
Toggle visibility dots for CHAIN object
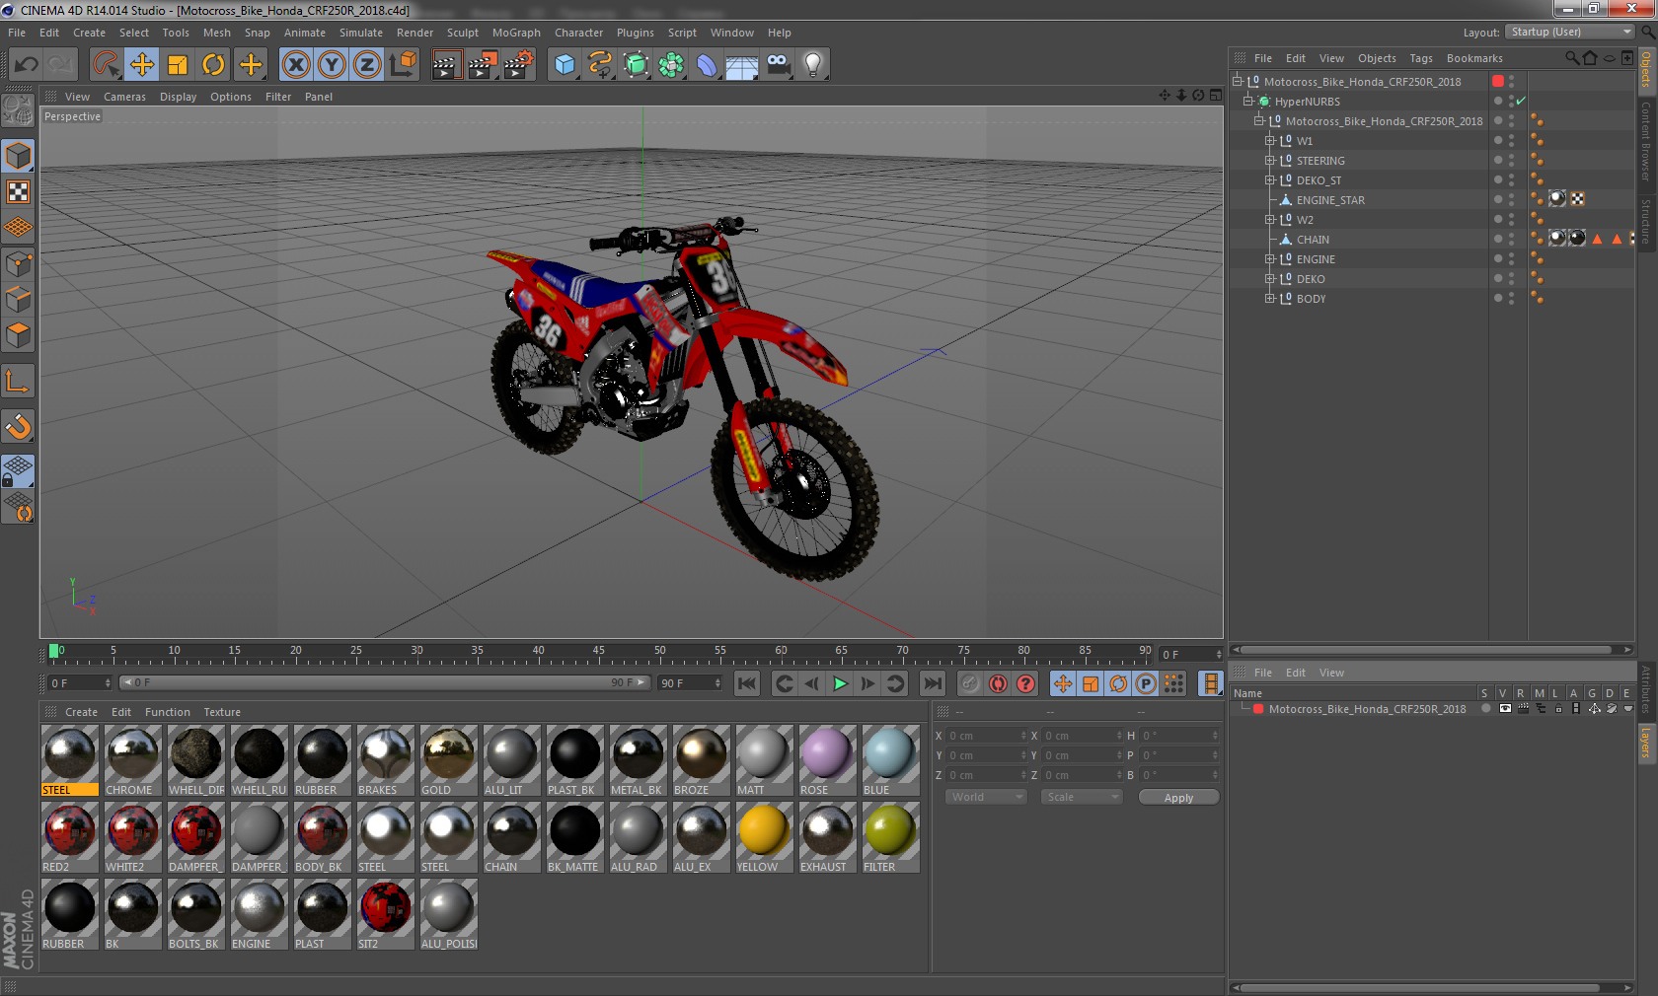click(x=1511, y=240)
